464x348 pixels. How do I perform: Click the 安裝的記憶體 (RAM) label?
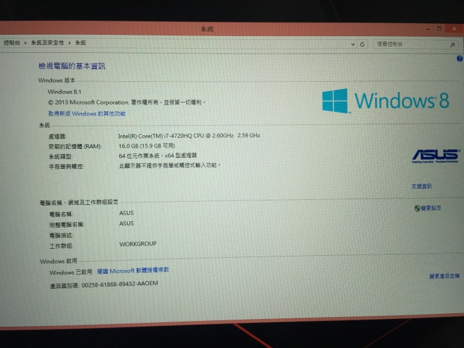(75, 146)
